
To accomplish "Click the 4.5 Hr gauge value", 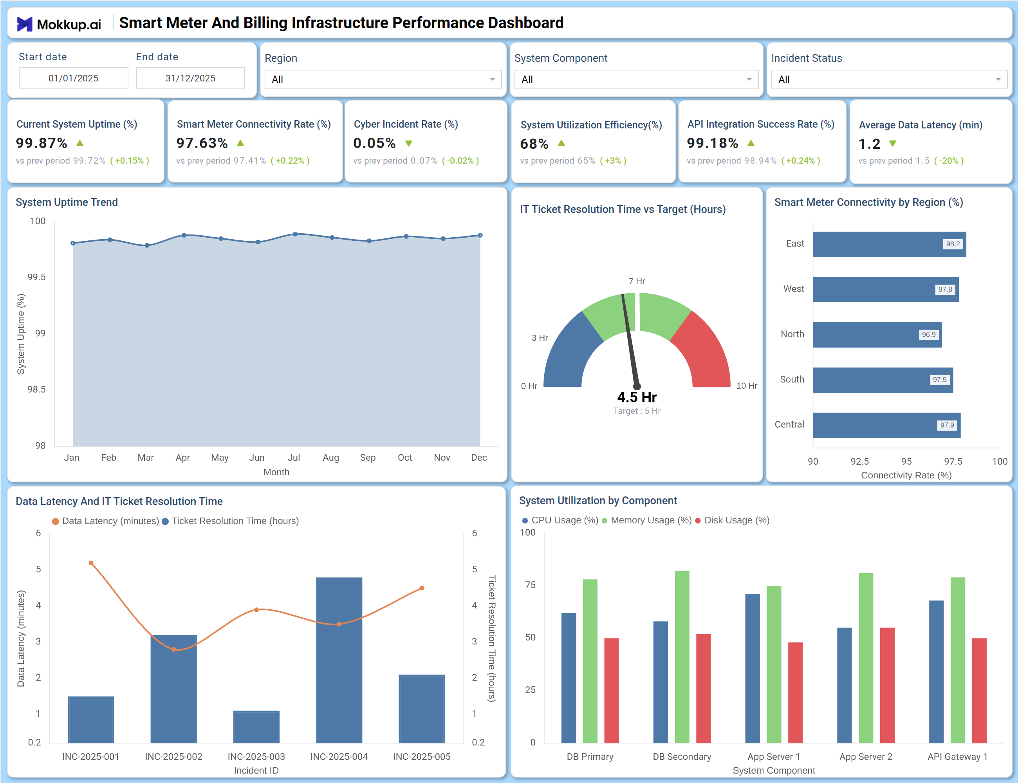I will tap(637, 397).
